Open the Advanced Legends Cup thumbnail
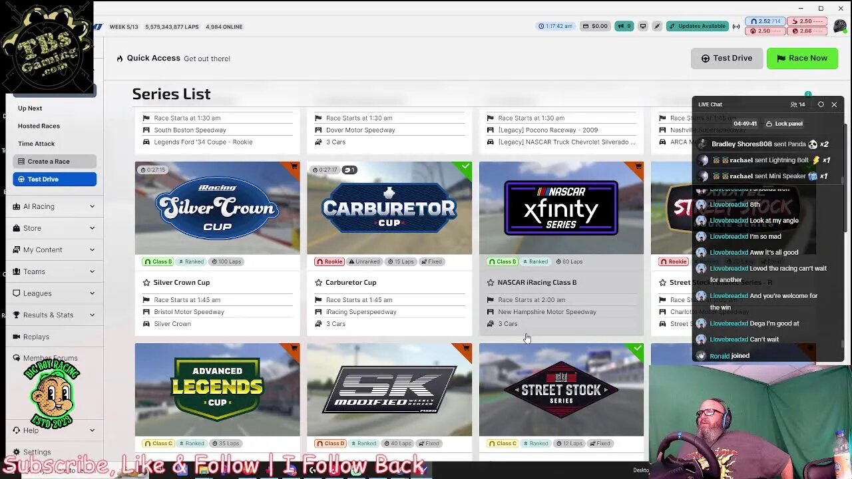Viewport: 852px width, 479px height. tap(217, 389)
